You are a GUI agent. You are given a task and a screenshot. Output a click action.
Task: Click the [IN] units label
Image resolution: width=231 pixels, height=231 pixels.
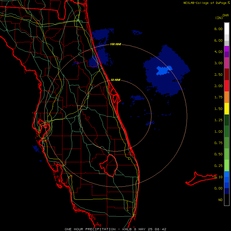(219, 18)
